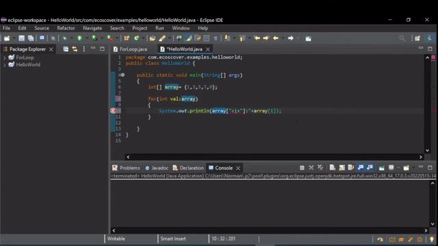Screen dimensions: 438x246
Task: Switch to the Javadoc view tab
Action: tap(157, 168)
